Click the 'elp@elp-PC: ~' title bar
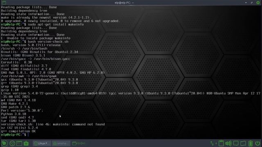The height and width of the screenshot is (147, 262). [x=124, y=3]
